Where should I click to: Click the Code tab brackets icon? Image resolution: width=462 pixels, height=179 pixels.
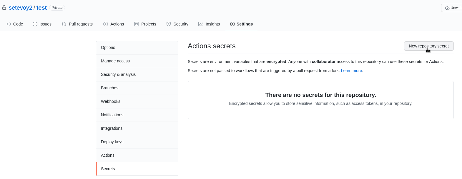(x=9, y=24)
